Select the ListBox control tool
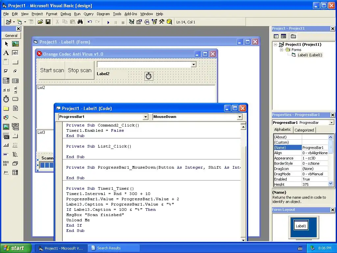 (x=15, y=81)
